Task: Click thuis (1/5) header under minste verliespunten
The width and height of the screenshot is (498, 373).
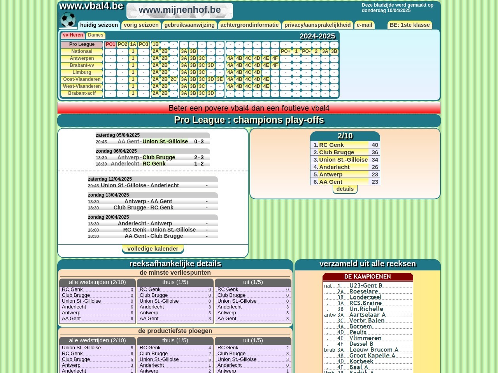Action: tap(175, 282)
